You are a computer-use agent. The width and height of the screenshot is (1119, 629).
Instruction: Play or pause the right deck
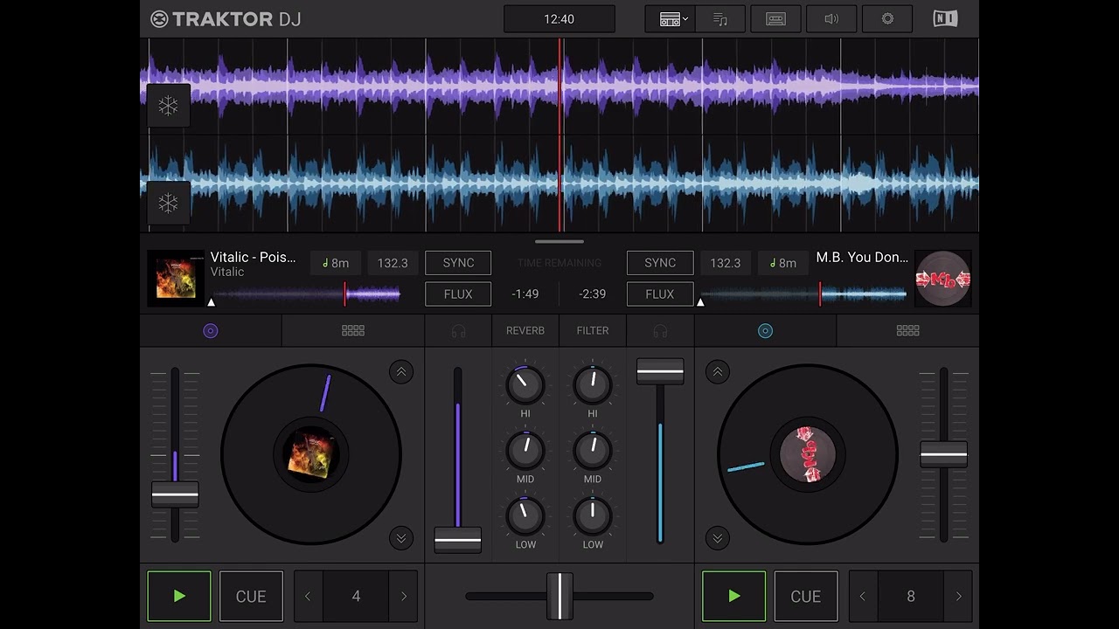click(x=734, y=596)
